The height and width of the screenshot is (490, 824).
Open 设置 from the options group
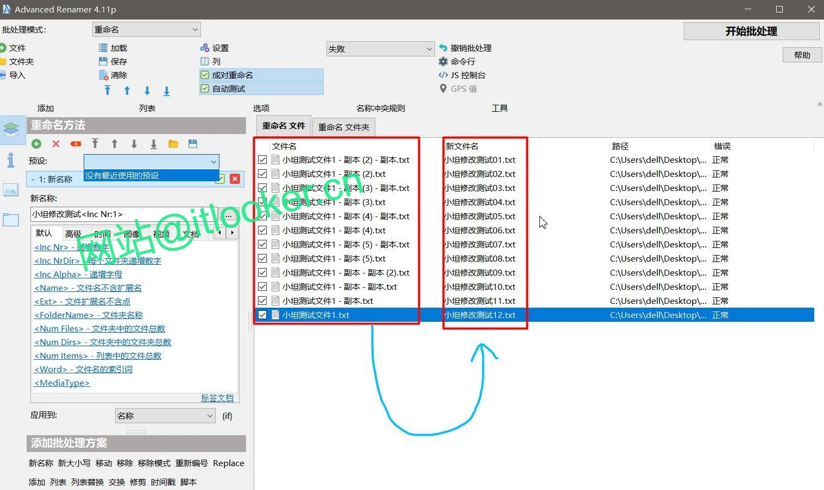click(x=215, y=48)
